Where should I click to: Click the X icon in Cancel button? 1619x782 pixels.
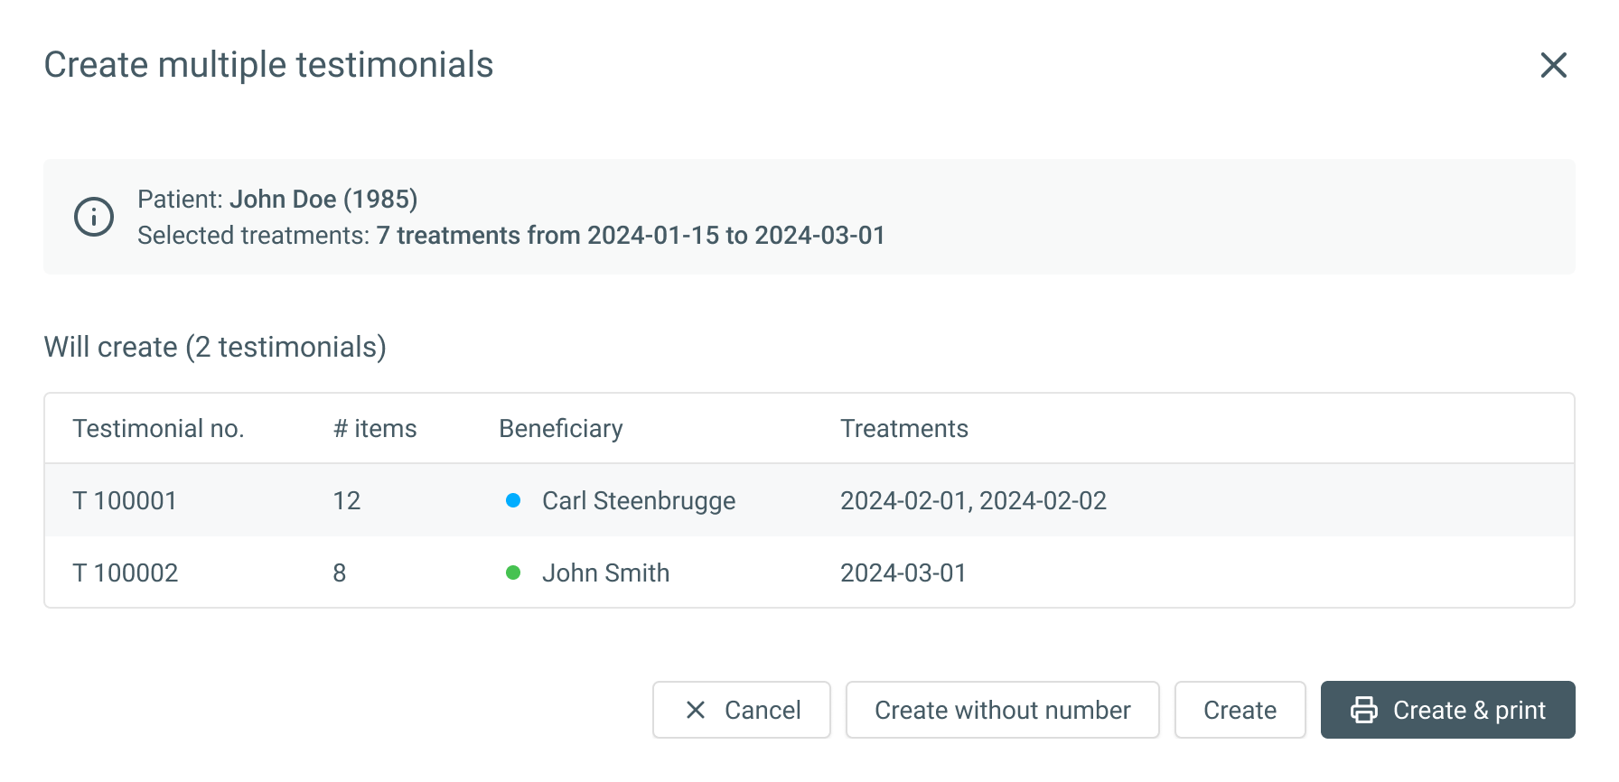[x=696, y=710]
